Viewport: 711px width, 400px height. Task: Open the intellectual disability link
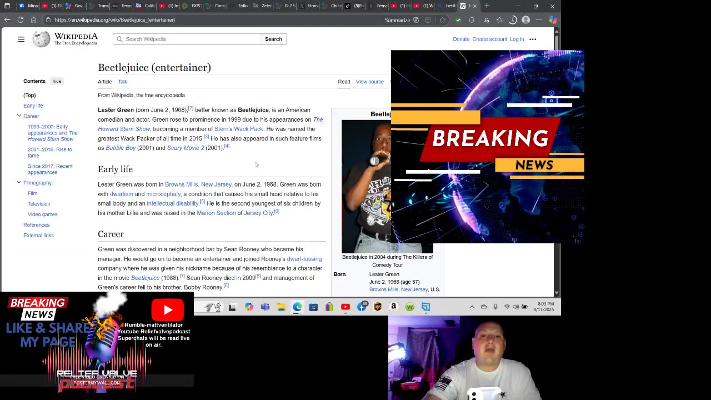click(x=172, y=203)
